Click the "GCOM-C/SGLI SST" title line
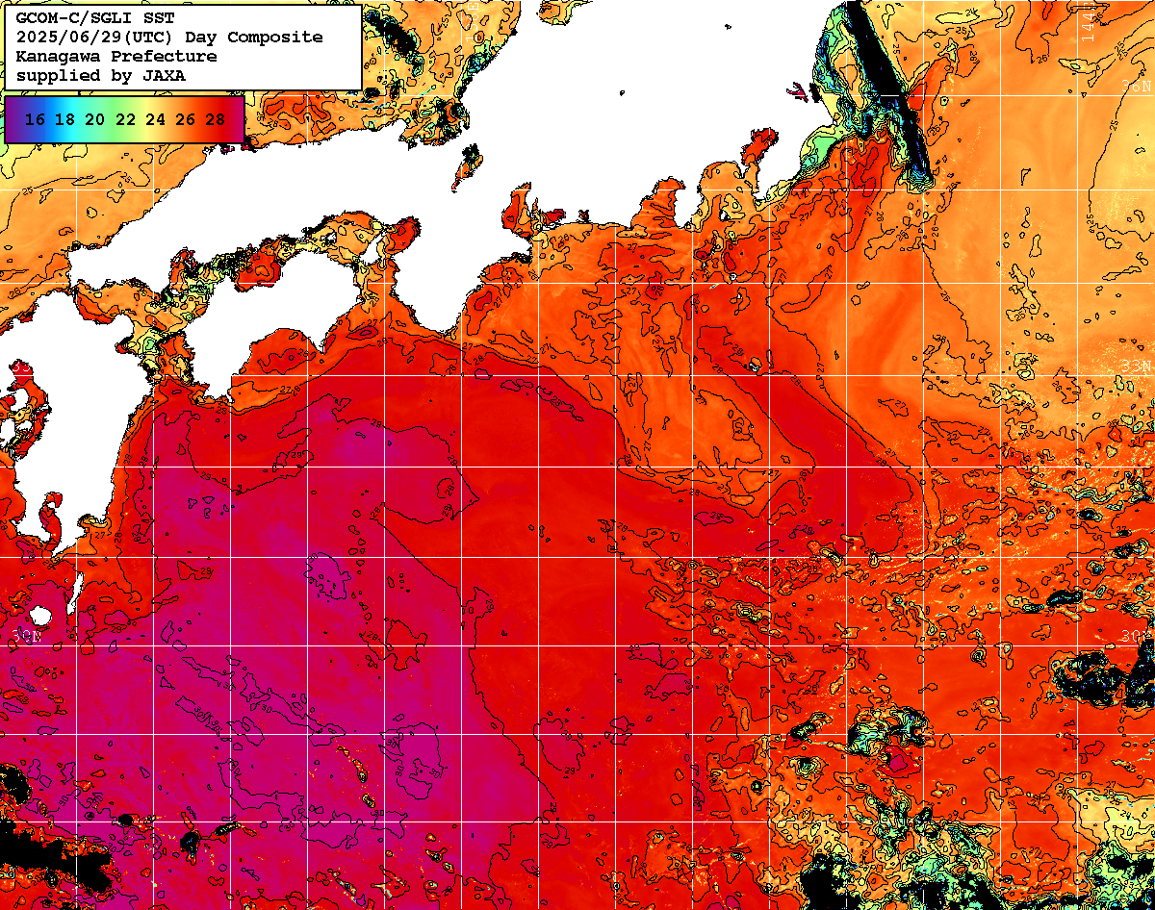Screen dimensions: 1155x910 tap(95, 18)
